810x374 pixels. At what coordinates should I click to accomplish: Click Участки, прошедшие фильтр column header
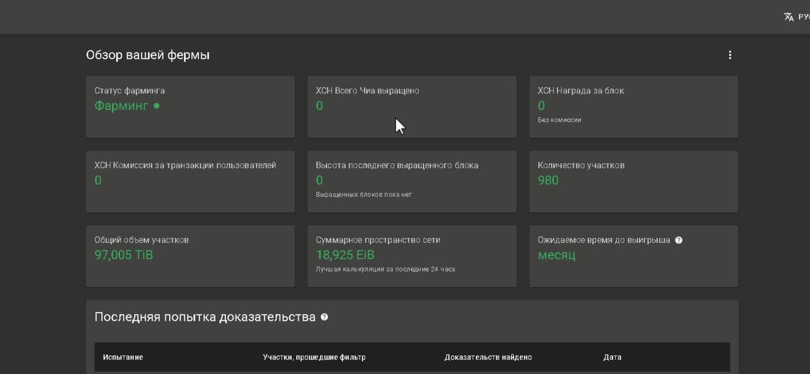[x=315, y=357]
